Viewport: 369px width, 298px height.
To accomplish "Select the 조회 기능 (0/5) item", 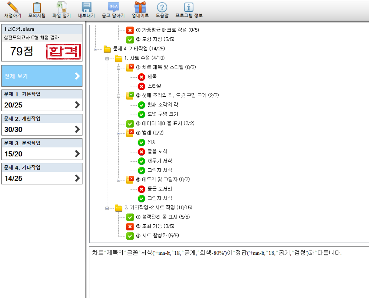I will coord(158,226).
